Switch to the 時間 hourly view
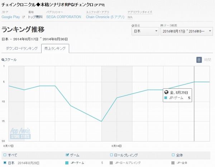The image size is (215, 167). pyautogui.click(x=207, y=60)
